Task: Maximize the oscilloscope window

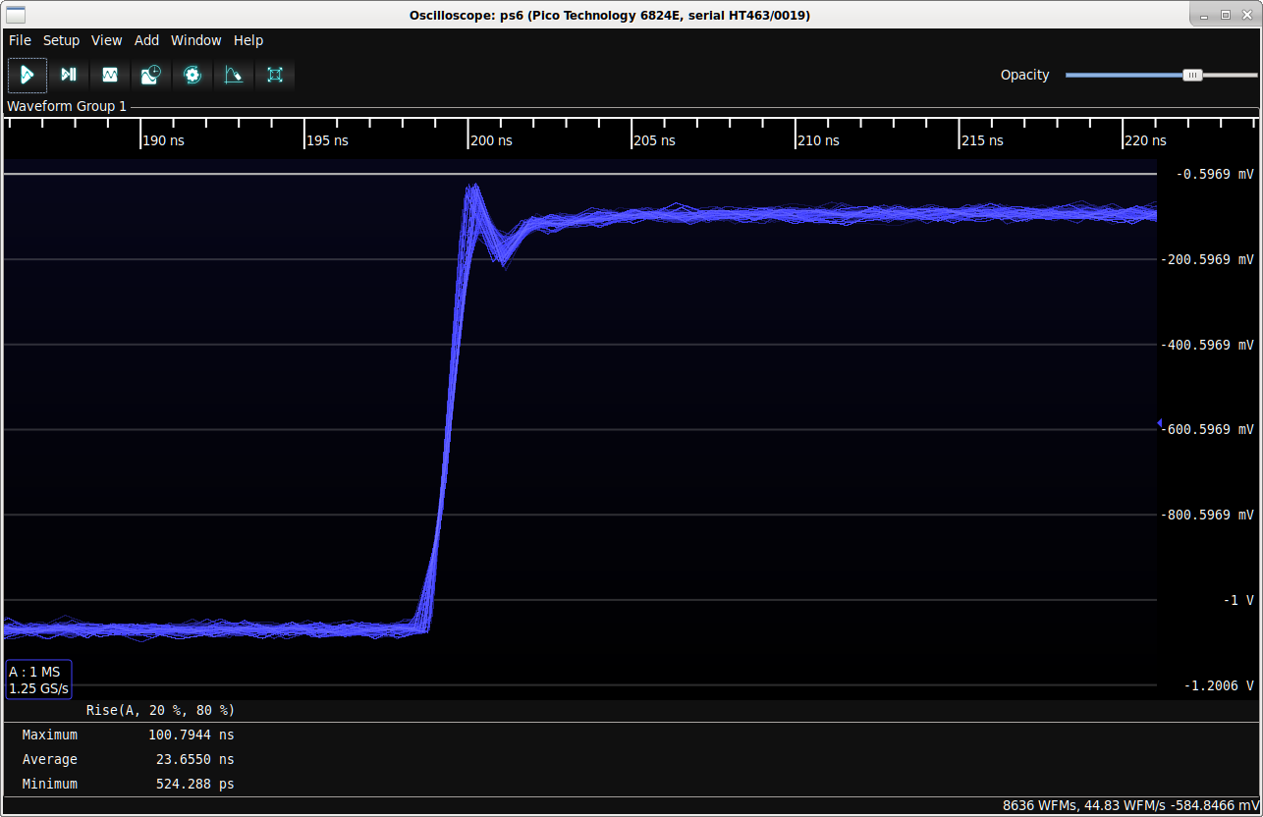Action: coord(1226,15)
